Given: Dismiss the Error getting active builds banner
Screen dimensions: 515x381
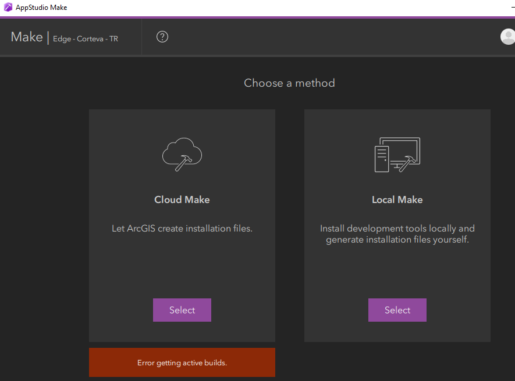Looking at the screenshot, I should 182,362.
